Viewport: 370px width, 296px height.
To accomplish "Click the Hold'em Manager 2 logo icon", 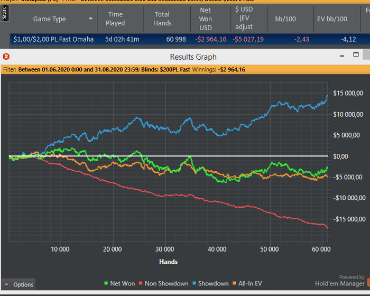I will pos(6,57).
